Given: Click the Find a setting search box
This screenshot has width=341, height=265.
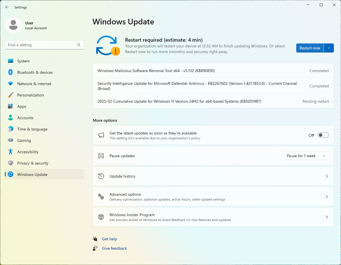Looking at the screenshot, I should click(45, 45).
